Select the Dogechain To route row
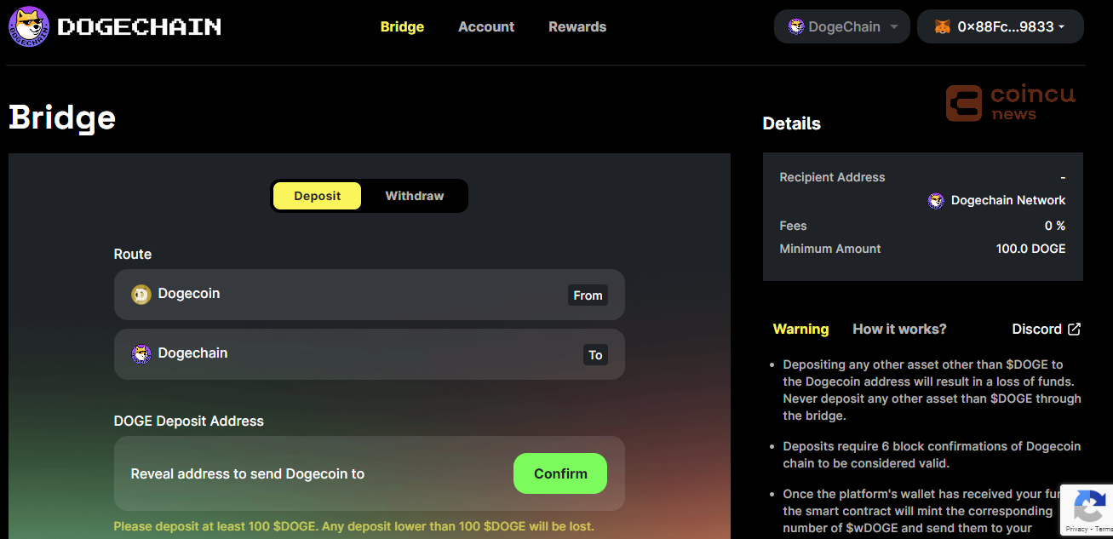The width and height of the screenshot is (1113, 539). pos(370,354)
